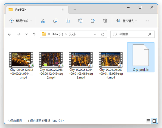Click the Paste clipboard icon

pos(68,21)
